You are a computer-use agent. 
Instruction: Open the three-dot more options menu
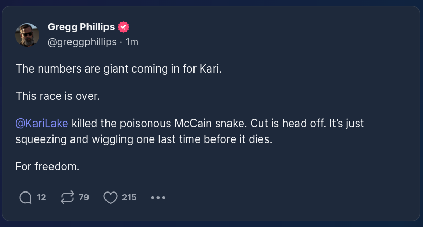pyautogui.click(x=158, y=197)
